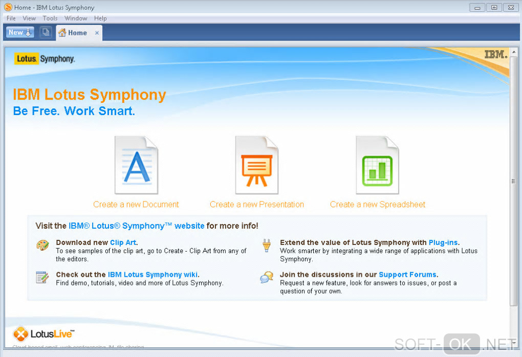Click the New dropdown button

point(20,32)
